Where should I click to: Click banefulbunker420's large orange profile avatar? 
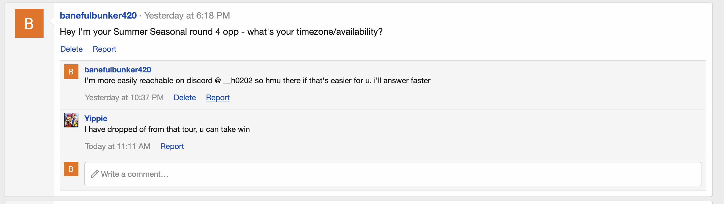coord(29,23)
